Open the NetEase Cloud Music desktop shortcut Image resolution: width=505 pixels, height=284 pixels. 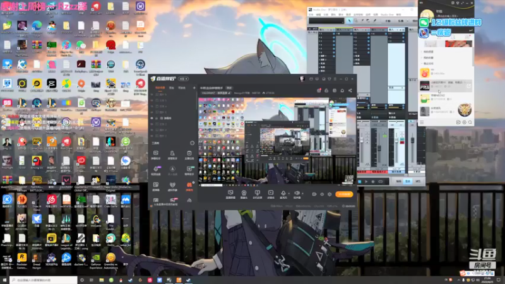click(52, 201)
